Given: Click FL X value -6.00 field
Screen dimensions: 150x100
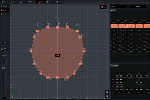Looking at the screenshot, I should 117,76.
